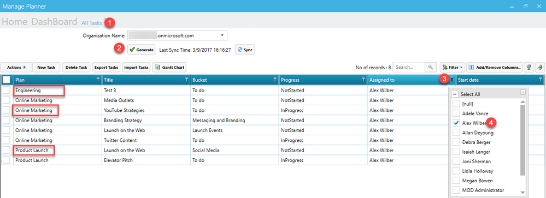Open the Gantt Chart view
The width and height of the screenshot is (546, 198).
[x=169, y=68]
